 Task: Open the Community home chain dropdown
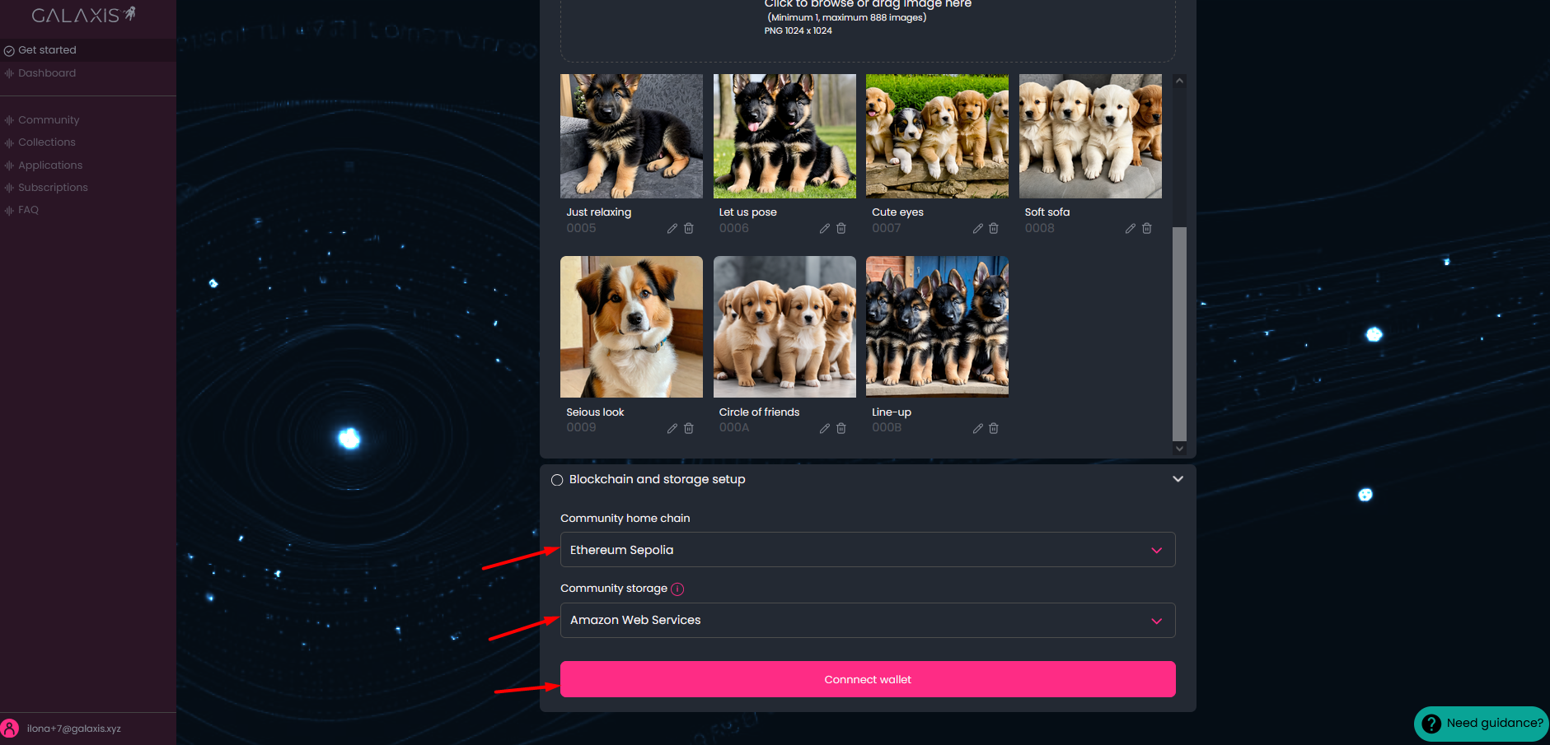pyautogui.click(x=867, y=550)
